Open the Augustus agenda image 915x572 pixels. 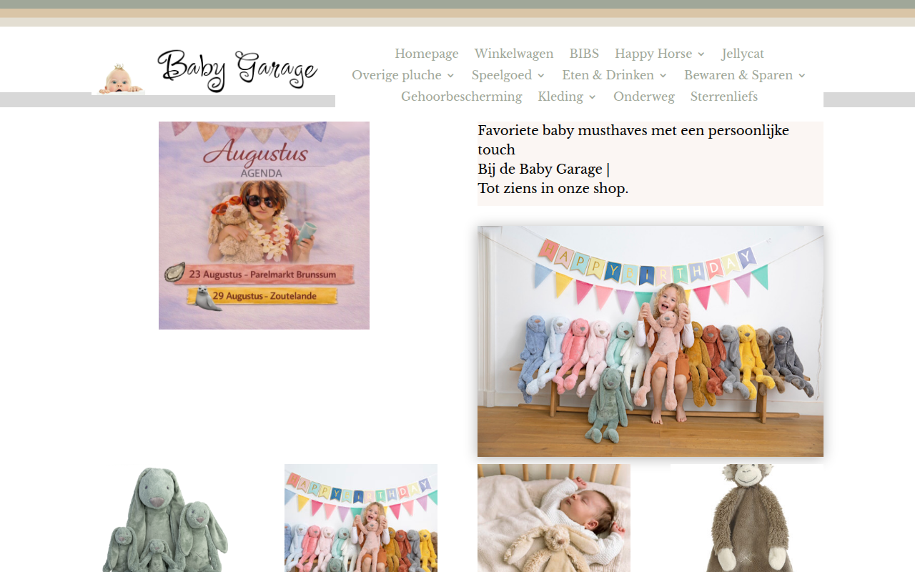tap(264, 225)
